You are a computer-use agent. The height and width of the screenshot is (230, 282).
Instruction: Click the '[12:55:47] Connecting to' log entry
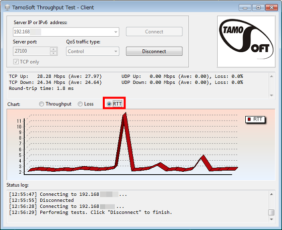point(68,194)
